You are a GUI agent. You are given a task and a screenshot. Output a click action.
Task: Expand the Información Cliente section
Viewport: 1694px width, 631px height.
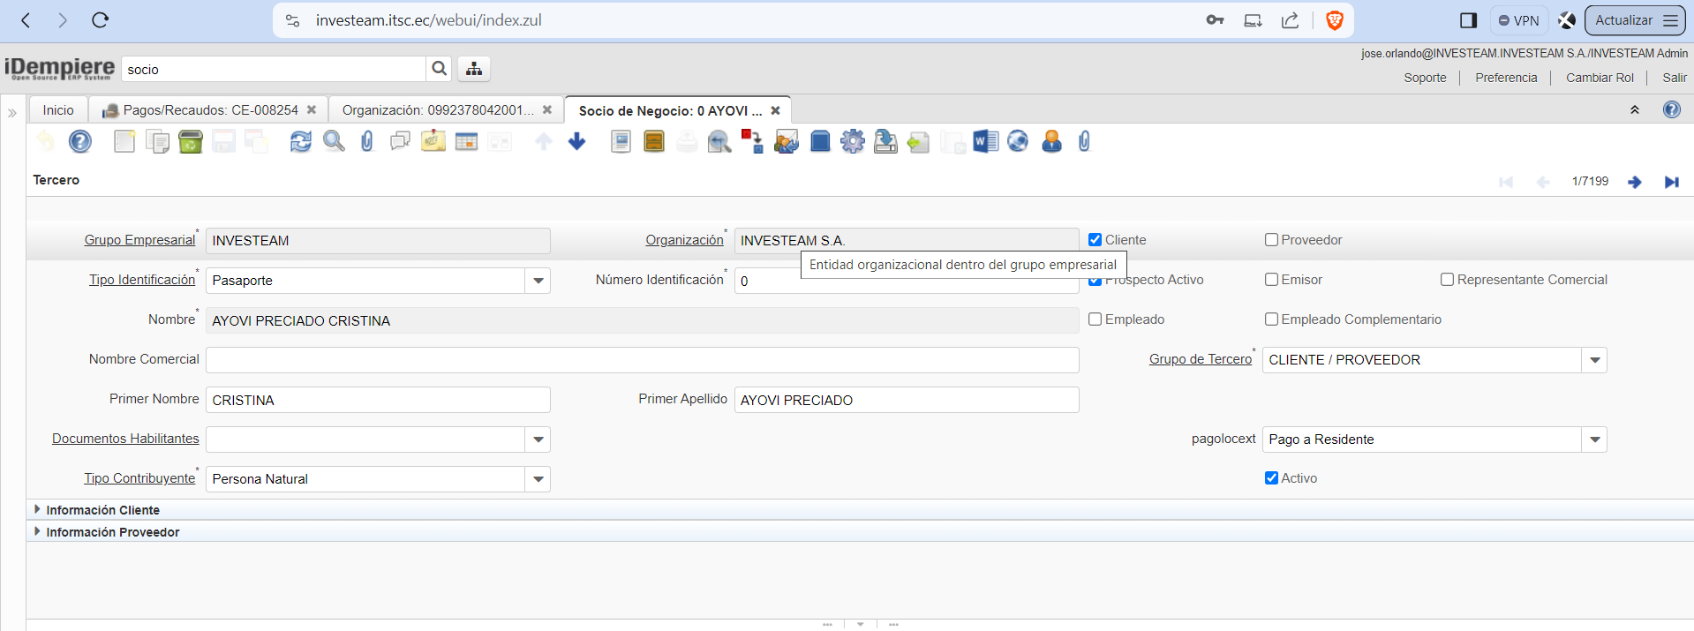(x=102, y=510)
